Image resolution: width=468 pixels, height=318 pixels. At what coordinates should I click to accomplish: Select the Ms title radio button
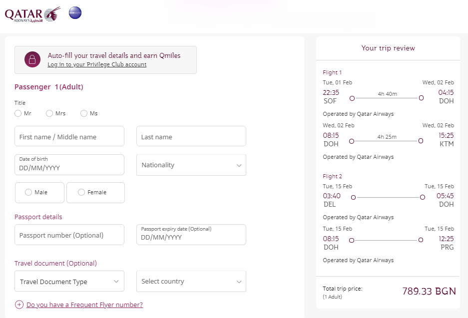point(84,113)
